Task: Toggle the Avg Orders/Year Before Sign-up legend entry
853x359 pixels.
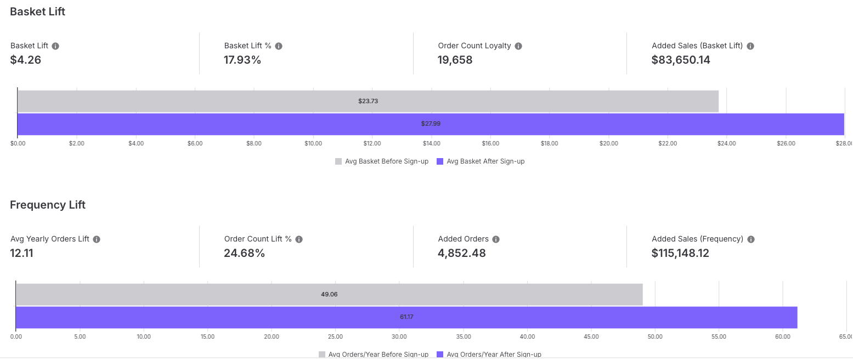Action: (374, 355)
